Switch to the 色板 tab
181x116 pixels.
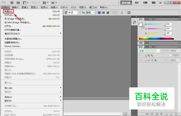point(147,19)
